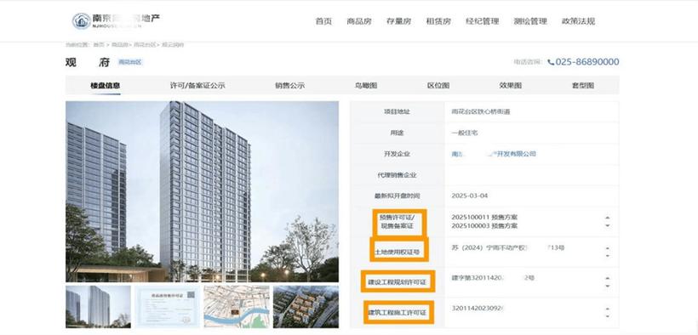Switch to the 区位图 tab

coord(438,85)
